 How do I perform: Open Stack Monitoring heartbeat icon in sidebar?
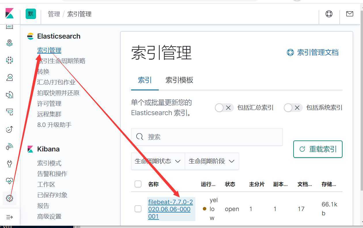(10, 181)
